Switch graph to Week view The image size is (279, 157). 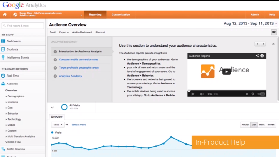click(261, 125)
